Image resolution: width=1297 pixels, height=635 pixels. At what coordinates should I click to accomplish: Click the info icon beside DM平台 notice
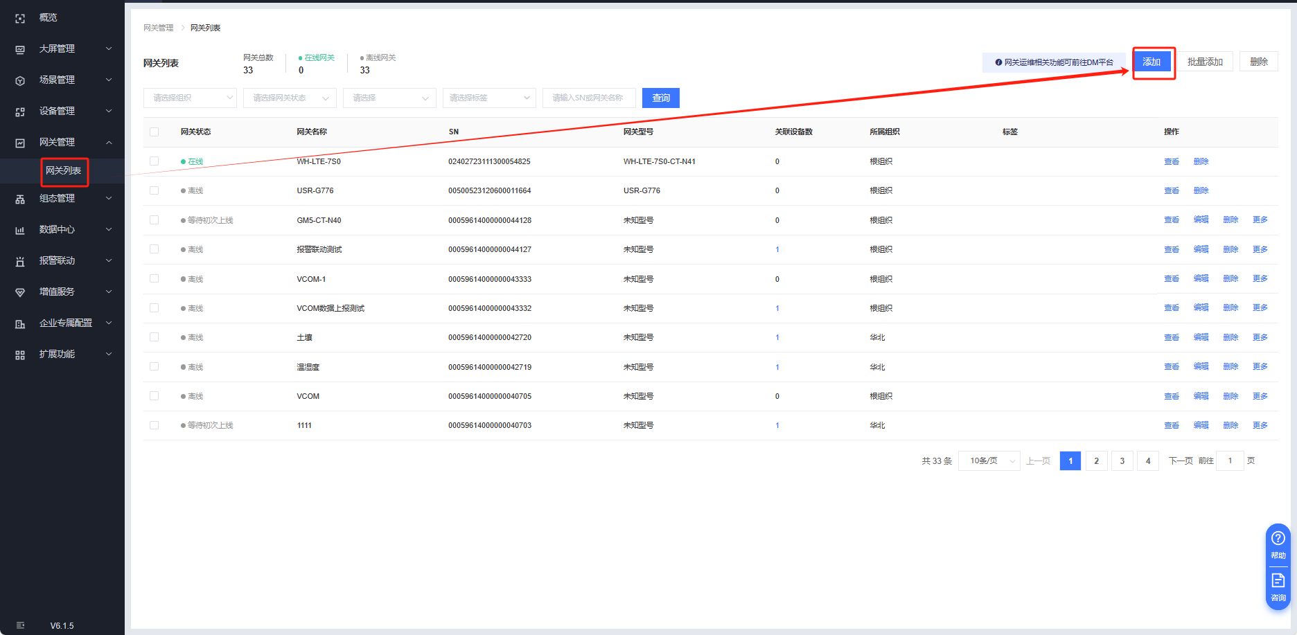[998, 62]
